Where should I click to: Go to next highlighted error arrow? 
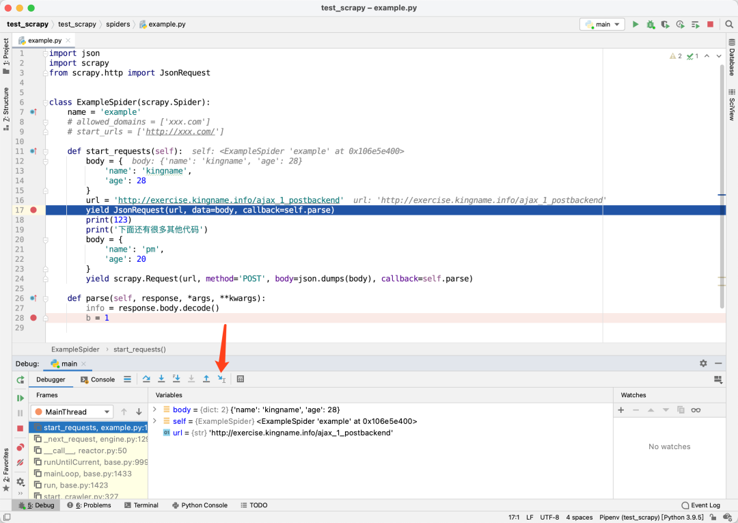tap(719, 56)
